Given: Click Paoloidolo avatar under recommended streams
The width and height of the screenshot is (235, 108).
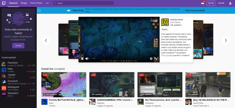Looking at the screenshot, I should click(x=140, y=102).
